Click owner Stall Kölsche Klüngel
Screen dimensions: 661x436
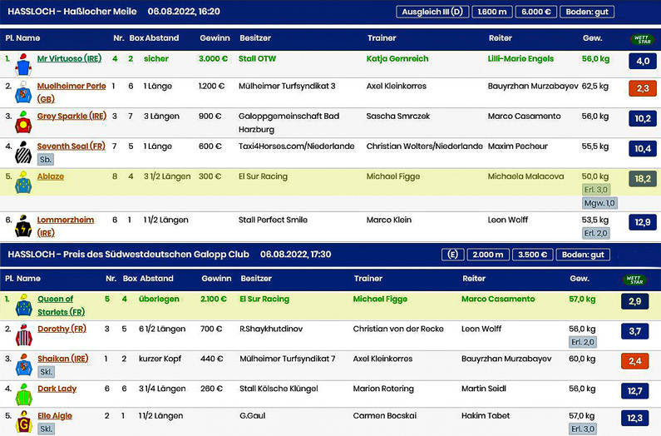[x=279, y=389]
